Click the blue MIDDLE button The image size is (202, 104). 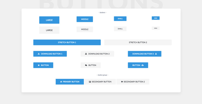coord(85,19)
